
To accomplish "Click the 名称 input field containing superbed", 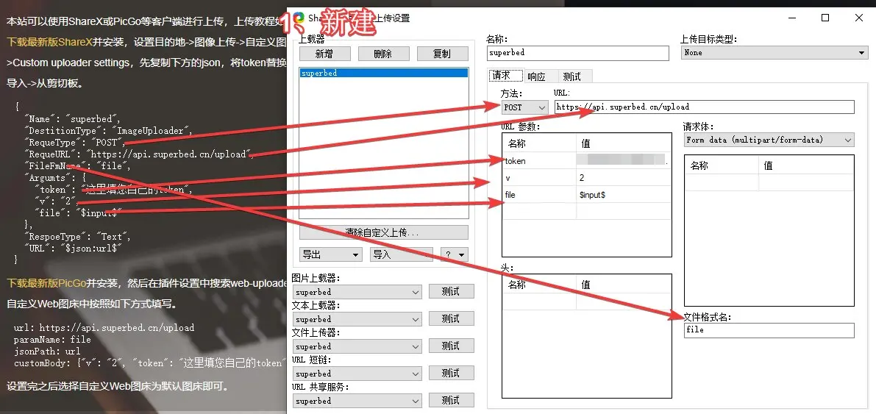I will [577, 53].
